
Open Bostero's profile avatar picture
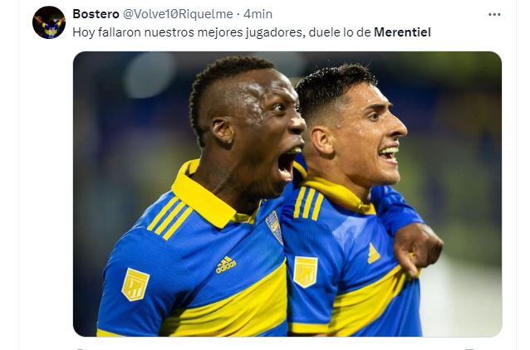[49, 22]
